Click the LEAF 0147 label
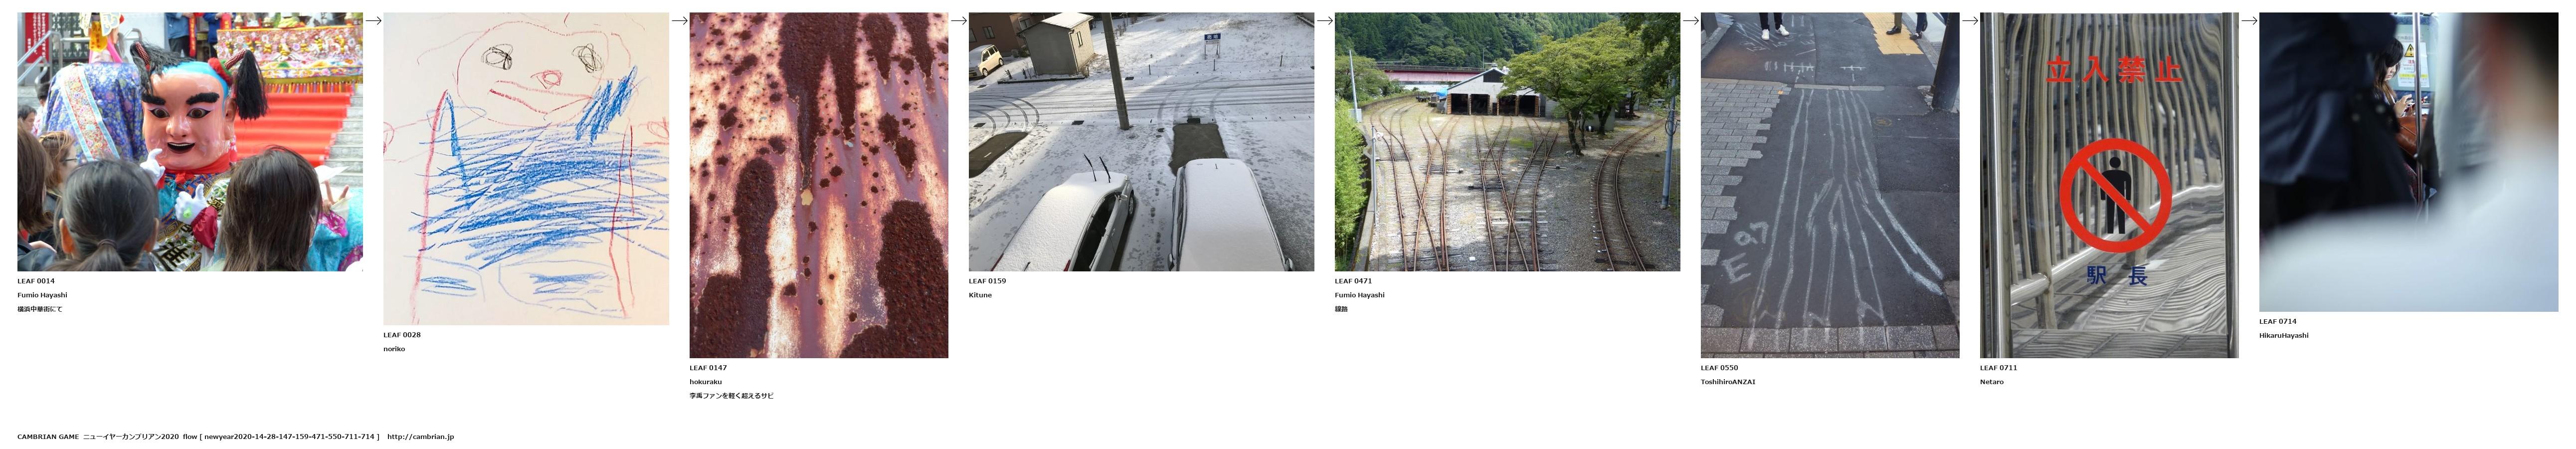This screenshot has width=2576, height=449. pos(708,368)
